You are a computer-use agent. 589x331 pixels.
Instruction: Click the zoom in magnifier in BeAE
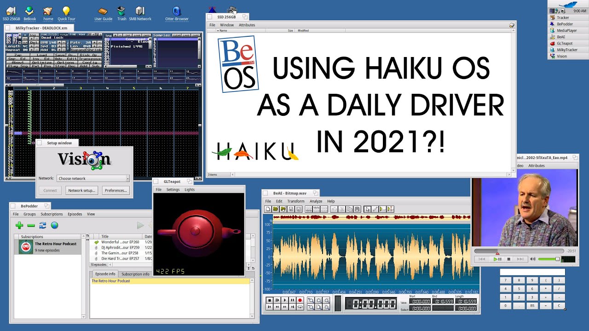click(x=311, y=300)
